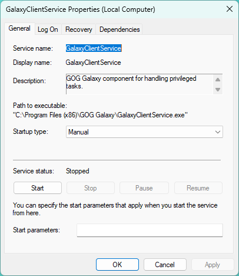This screenshot has width=239, height=276.
Task: Click the executable path text
Action: point(100,115)
